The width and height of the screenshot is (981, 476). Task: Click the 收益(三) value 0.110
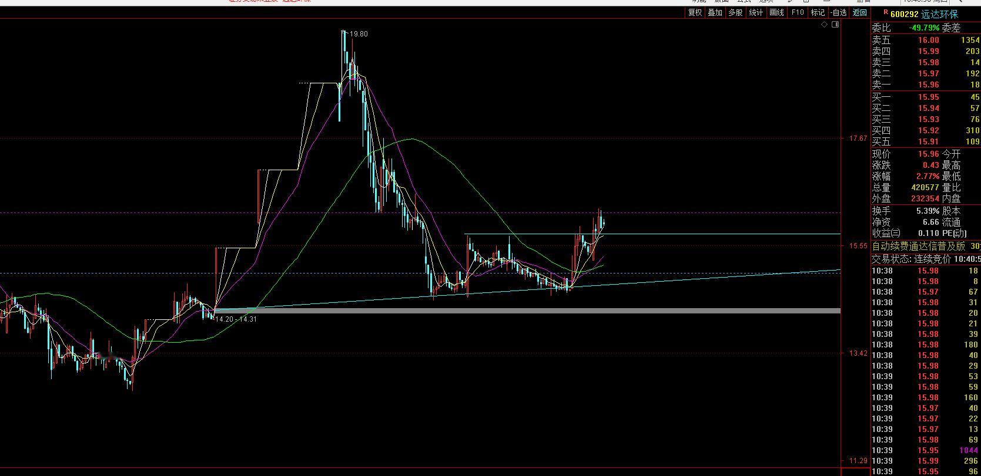point(929,233)
